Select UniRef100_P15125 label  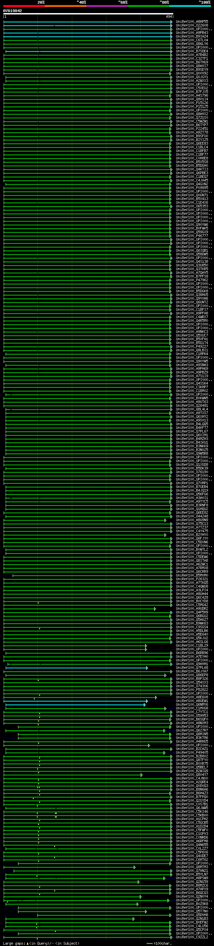click(192, 106)
